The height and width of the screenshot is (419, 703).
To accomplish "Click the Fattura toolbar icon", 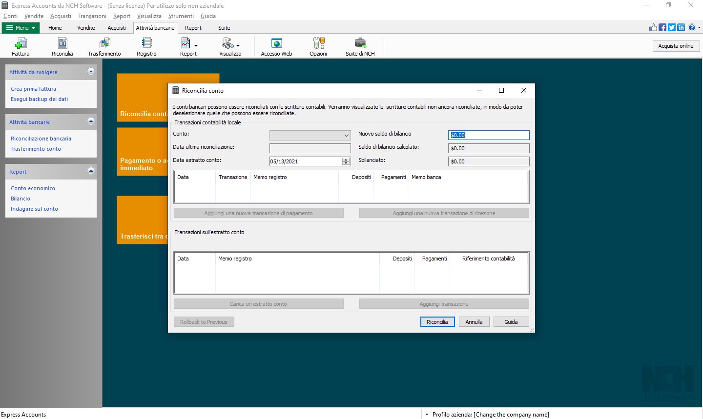I will coord(21,46).
